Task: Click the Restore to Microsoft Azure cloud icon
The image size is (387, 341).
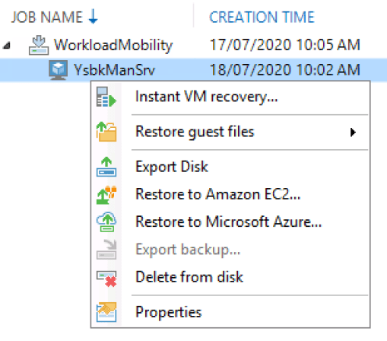Action: coord(106,222)
